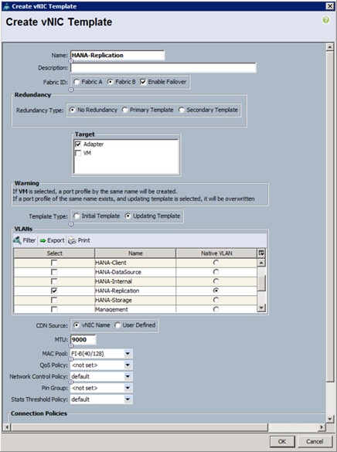Image resolution: width=337 pixels, height=452 pixels.
Task: Click the VLAN table scroll down arrow
Action: (261, 308)
